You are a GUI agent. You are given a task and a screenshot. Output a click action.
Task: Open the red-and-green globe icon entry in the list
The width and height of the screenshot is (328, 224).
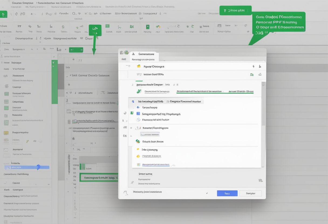click(137, 141)
